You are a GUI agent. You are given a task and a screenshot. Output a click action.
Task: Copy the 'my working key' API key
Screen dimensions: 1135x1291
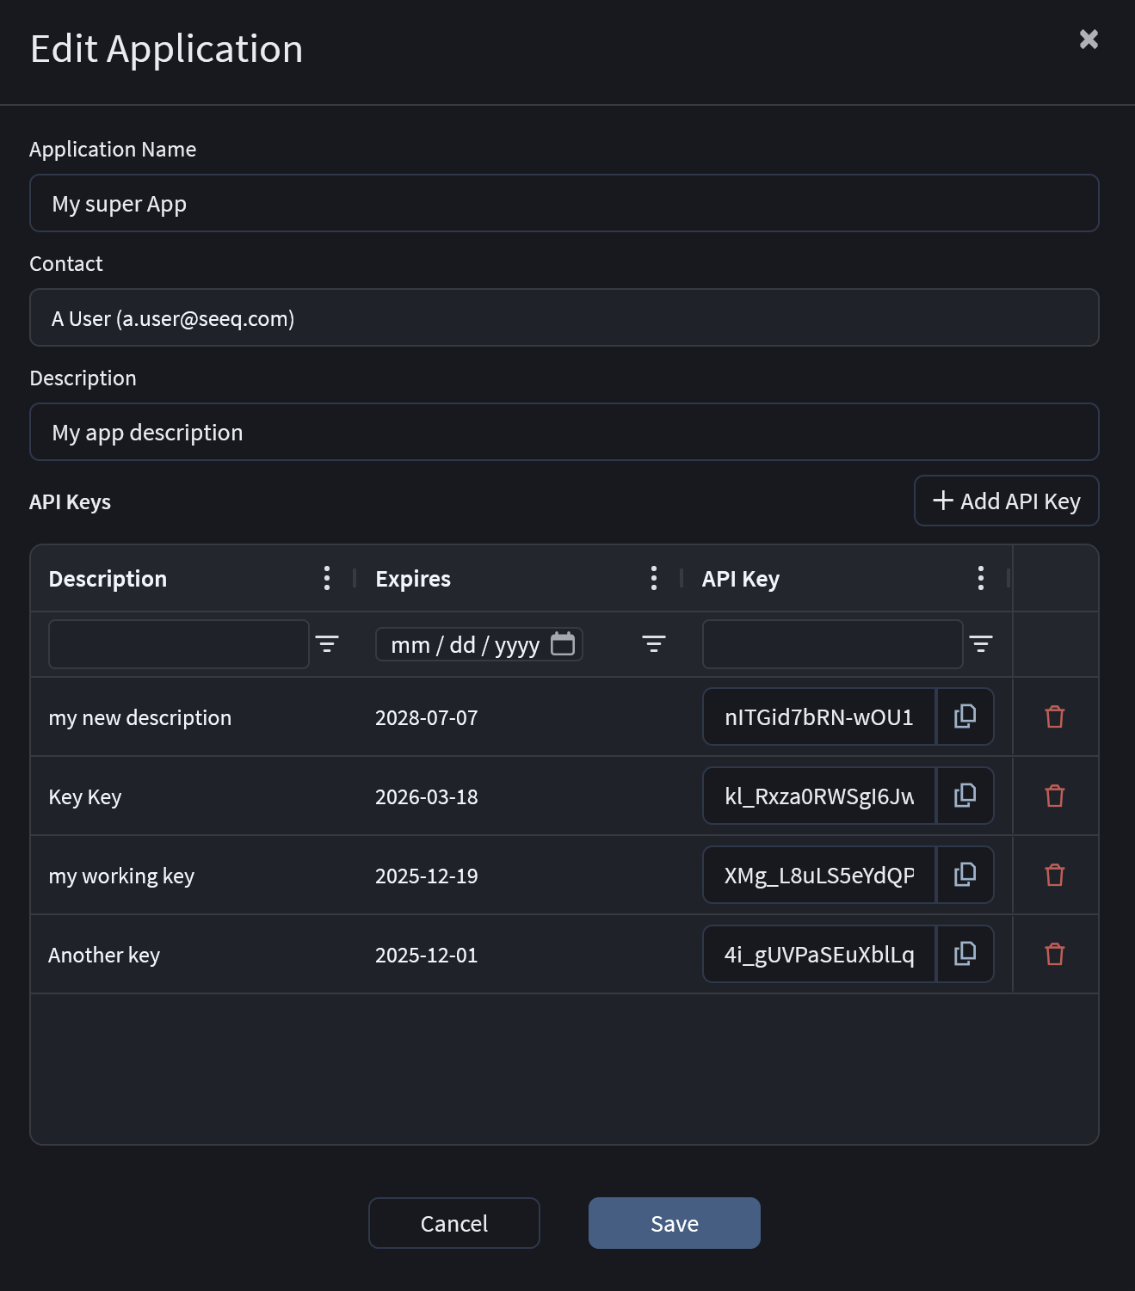(x=965, y=875)
